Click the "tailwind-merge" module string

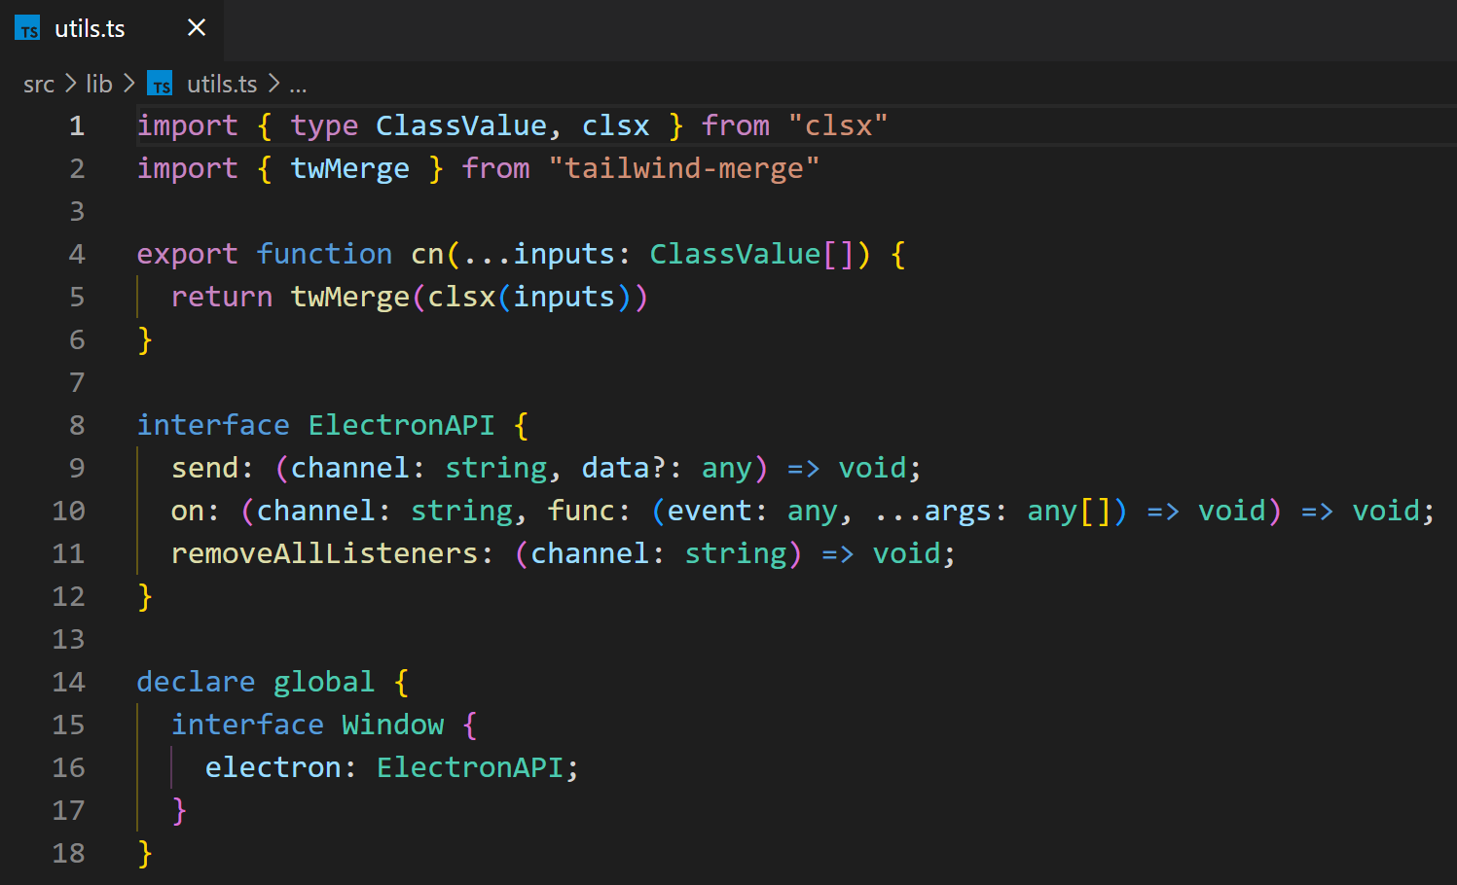(x=683, y=168)
